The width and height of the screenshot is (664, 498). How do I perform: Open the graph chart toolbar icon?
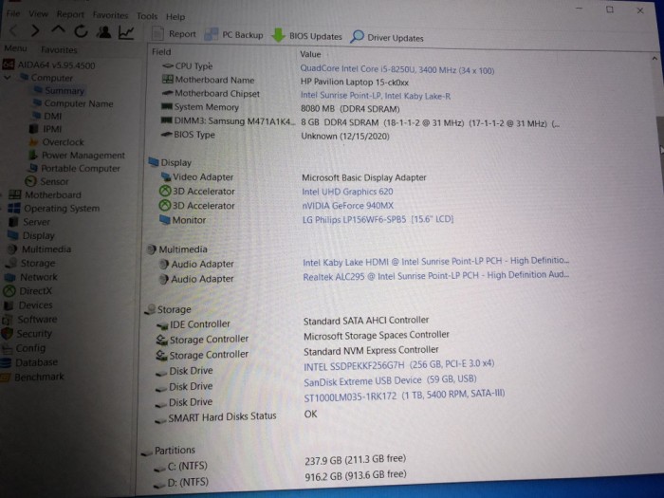pos(126,32)
